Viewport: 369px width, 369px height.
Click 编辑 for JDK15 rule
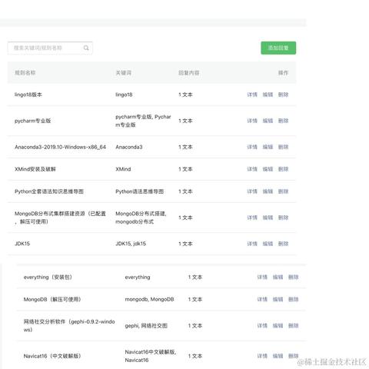[x=268, y=244]
